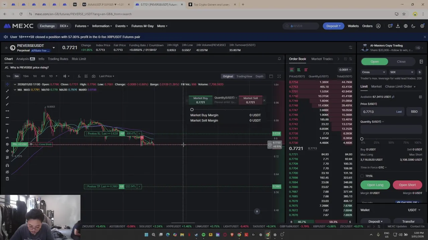The height and width of the screenshot is (240, 428).
Task: Click the blue Deposit button in header
Action: [x=333, y=26]
